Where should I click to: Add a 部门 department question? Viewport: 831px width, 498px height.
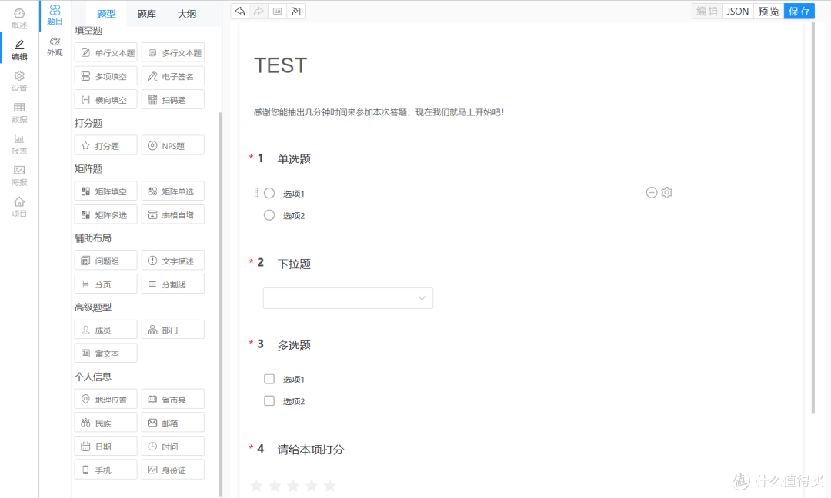pos(173,330)
